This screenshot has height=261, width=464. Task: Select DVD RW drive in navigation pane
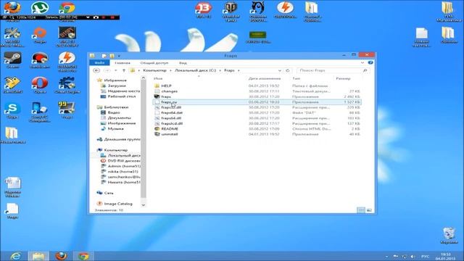123,161
